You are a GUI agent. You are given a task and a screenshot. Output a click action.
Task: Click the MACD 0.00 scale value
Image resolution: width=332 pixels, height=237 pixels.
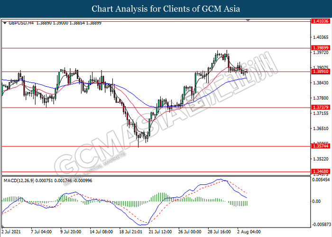[x=316, y=201]
